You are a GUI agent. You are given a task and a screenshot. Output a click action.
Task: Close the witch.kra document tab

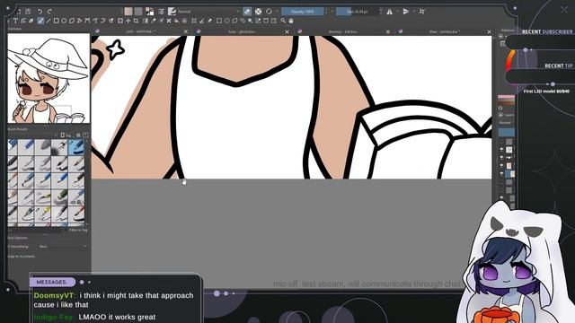(x=186, y=32)
